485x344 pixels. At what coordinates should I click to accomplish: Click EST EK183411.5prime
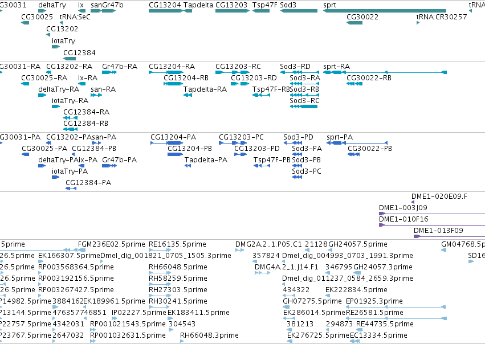(x=198, y=313)
